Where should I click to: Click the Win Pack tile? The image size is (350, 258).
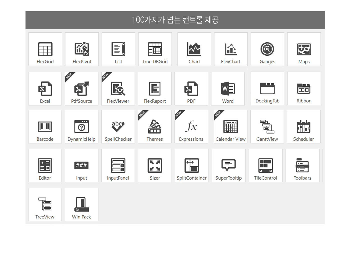(x=81, y=204)
